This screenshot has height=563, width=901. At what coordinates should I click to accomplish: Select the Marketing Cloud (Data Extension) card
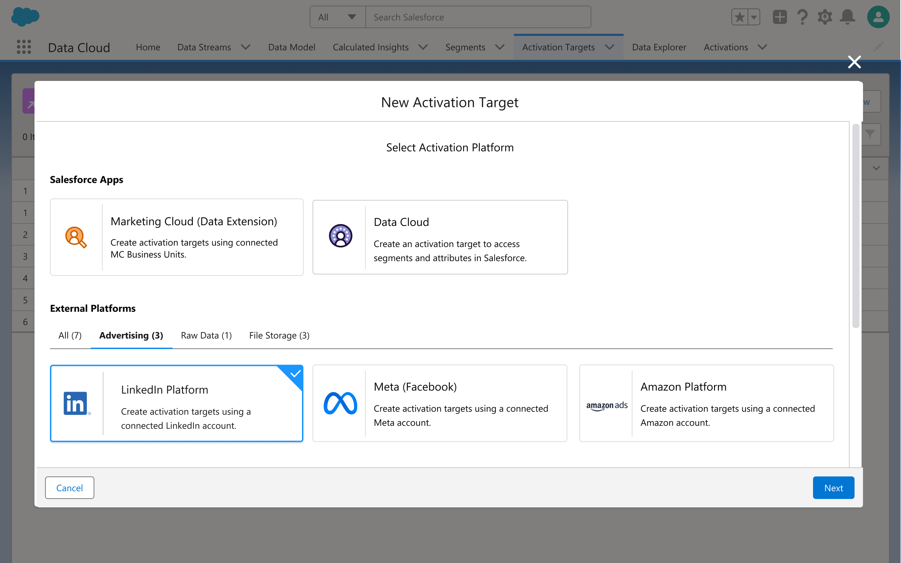click(177, 237)
